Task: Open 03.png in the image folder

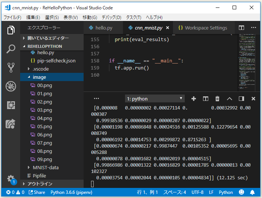Action: 52,110
